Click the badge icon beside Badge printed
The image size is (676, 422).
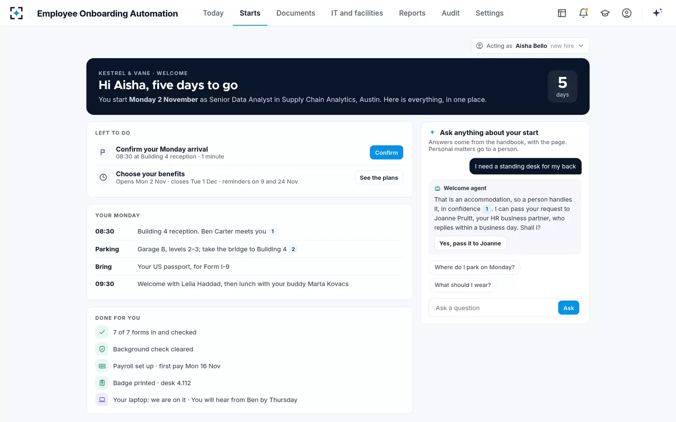(102, 383)
